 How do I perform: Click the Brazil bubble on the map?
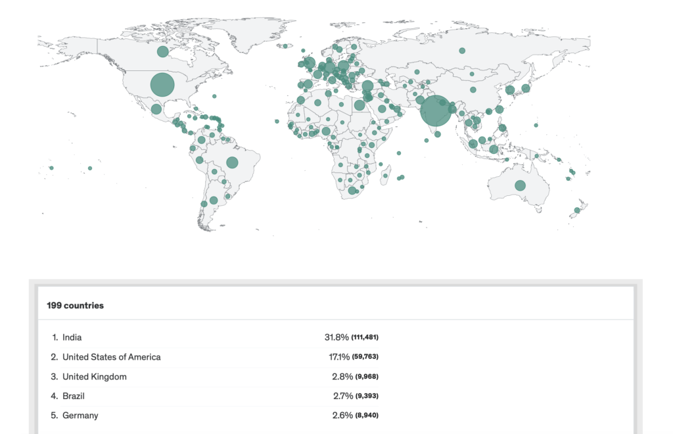point(232,162)
